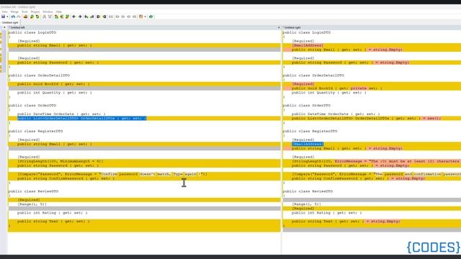This screenshot has height=259, width=461.
Task: Click the Undo toolbar icon
Action: pyautogui.click(x=13, y=17)
